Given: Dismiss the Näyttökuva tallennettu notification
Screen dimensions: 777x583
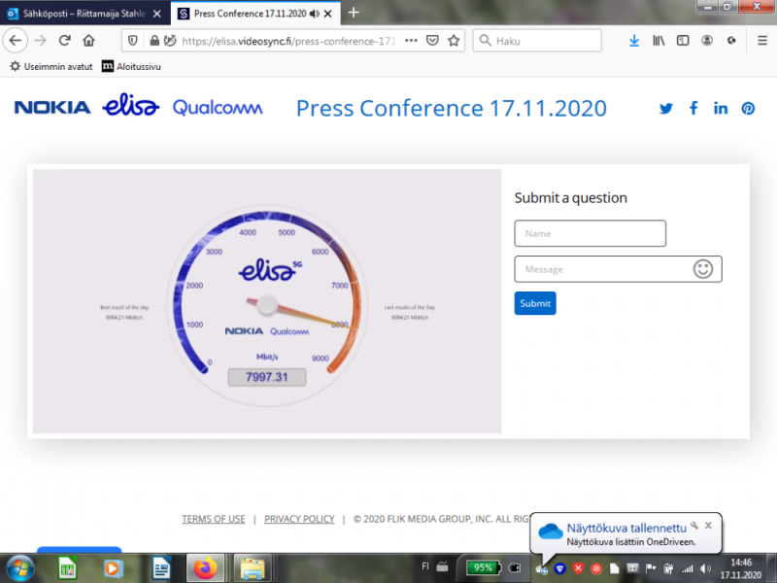Looking at the screenshot, I should 708,526.
